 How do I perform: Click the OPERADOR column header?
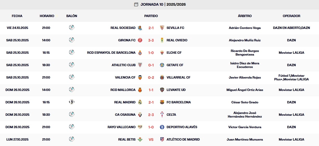(291, 16)
